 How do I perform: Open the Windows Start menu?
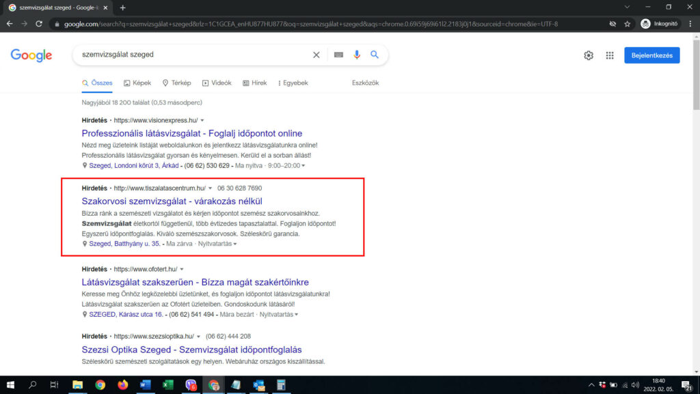point(10,384)
